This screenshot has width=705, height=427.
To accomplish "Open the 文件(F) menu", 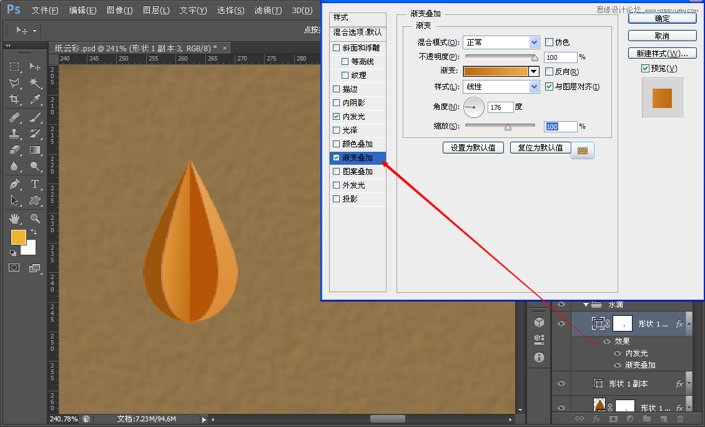I will point(45,10).
